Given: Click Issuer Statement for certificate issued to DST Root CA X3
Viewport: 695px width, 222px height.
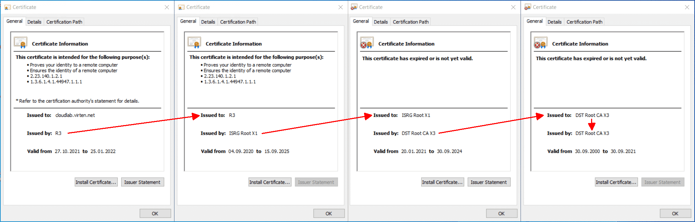Looking at the screenshot, I should point(663,182).
